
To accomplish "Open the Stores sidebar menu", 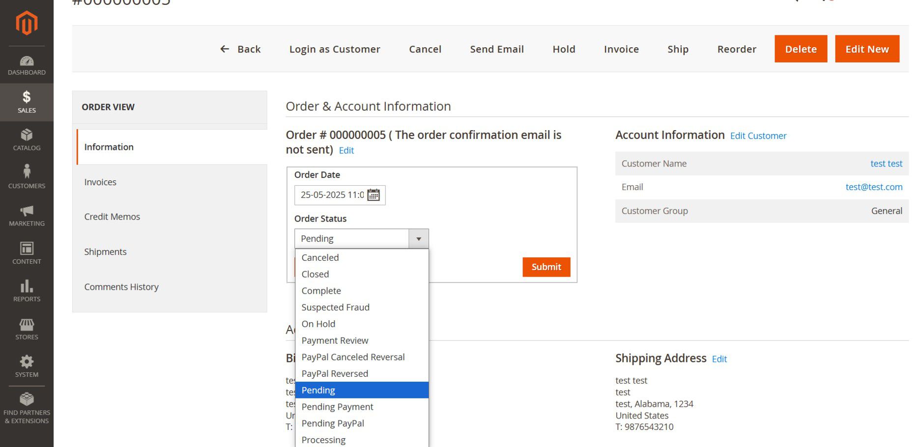I will (x=27, y=329).
